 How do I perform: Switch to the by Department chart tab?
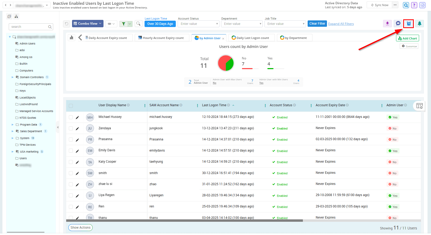tap(294, 38)
